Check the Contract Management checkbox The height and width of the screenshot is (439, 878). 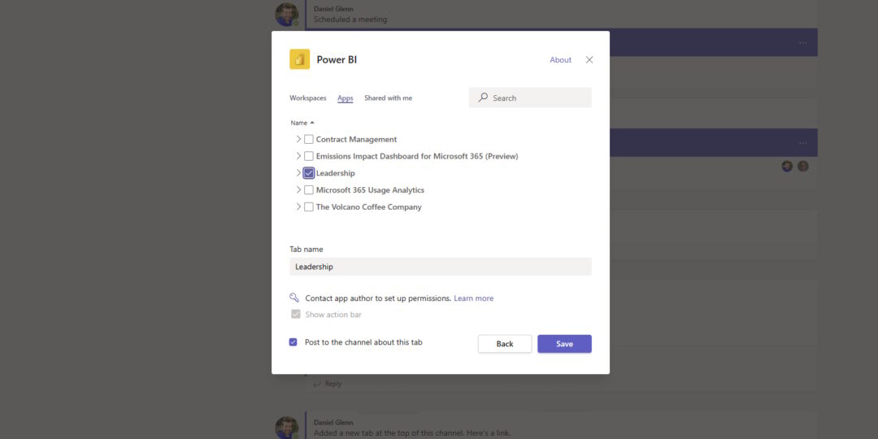pos(309,139)
